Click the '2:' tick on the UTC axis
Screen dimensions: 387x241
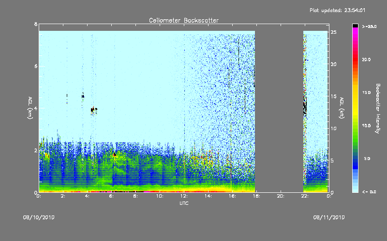pos(63,196)
